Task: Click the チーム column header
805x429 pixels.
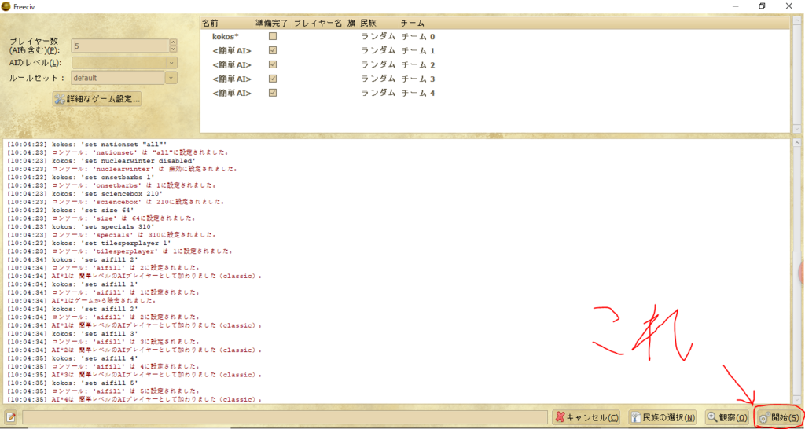Action: [x=413, y=23]
